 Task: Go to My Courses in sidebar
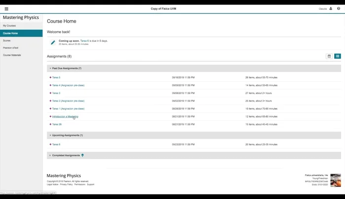[x=9, y=26]
